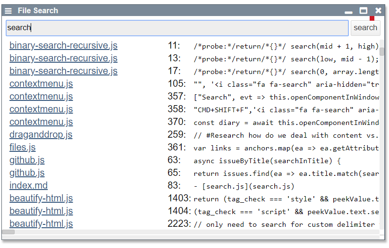Open beautify-html.js result at line 2223

[x=41, y=224]
